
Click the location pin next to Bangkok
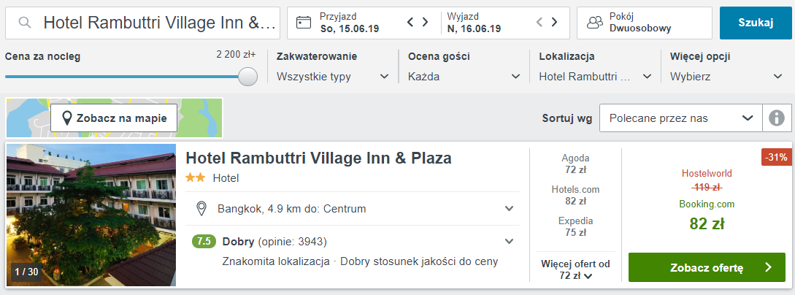click(x=201, y=209)
